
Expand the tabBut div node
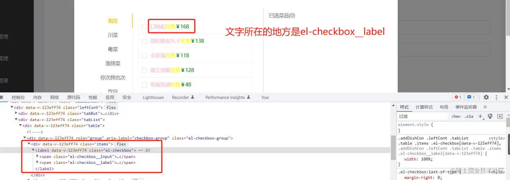pyautogui.click(x=16, y=113)
